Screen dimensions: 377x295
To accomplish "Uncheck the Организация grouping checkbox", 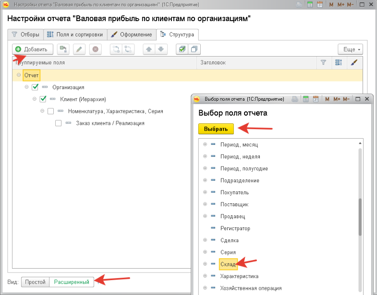I will pyautogui.click(x=35, y=87).
